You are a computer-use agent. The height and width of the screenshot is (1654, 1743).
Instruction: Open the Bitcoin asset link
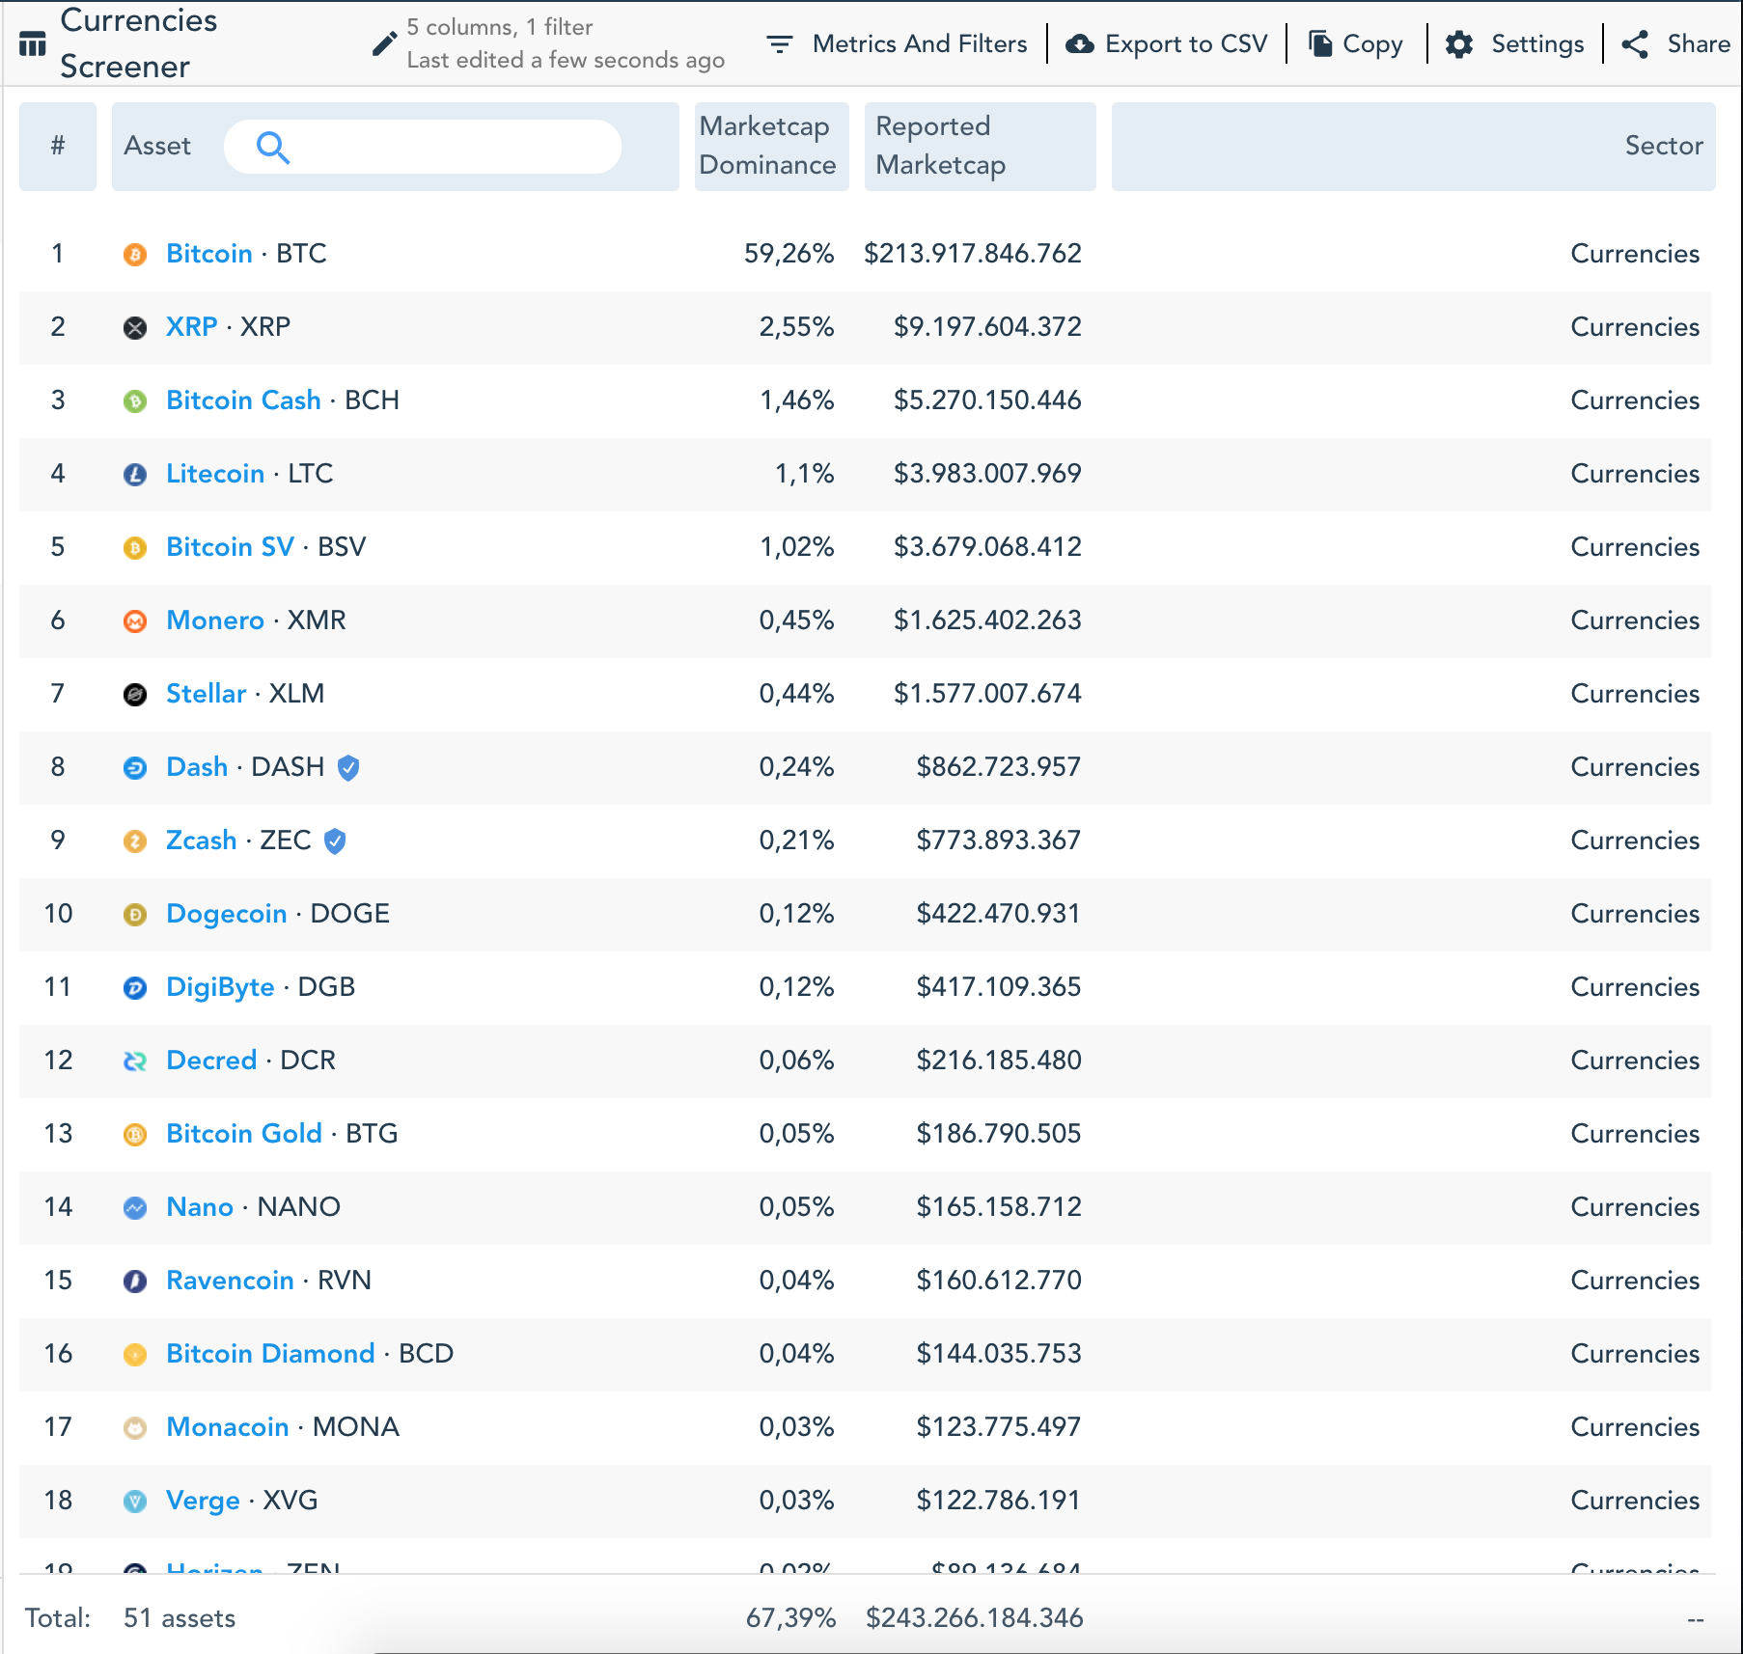coord(209,254)
